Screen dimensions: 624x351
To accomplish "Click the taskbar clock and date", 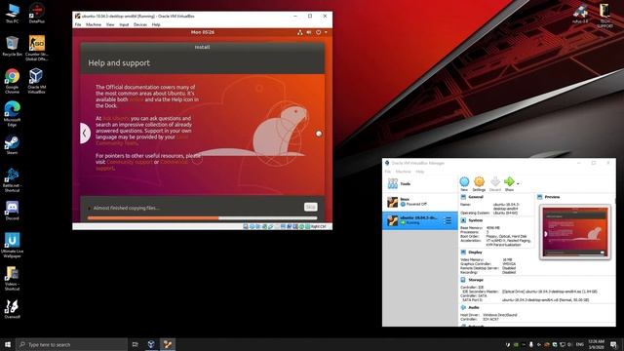I will coord(596,344).
